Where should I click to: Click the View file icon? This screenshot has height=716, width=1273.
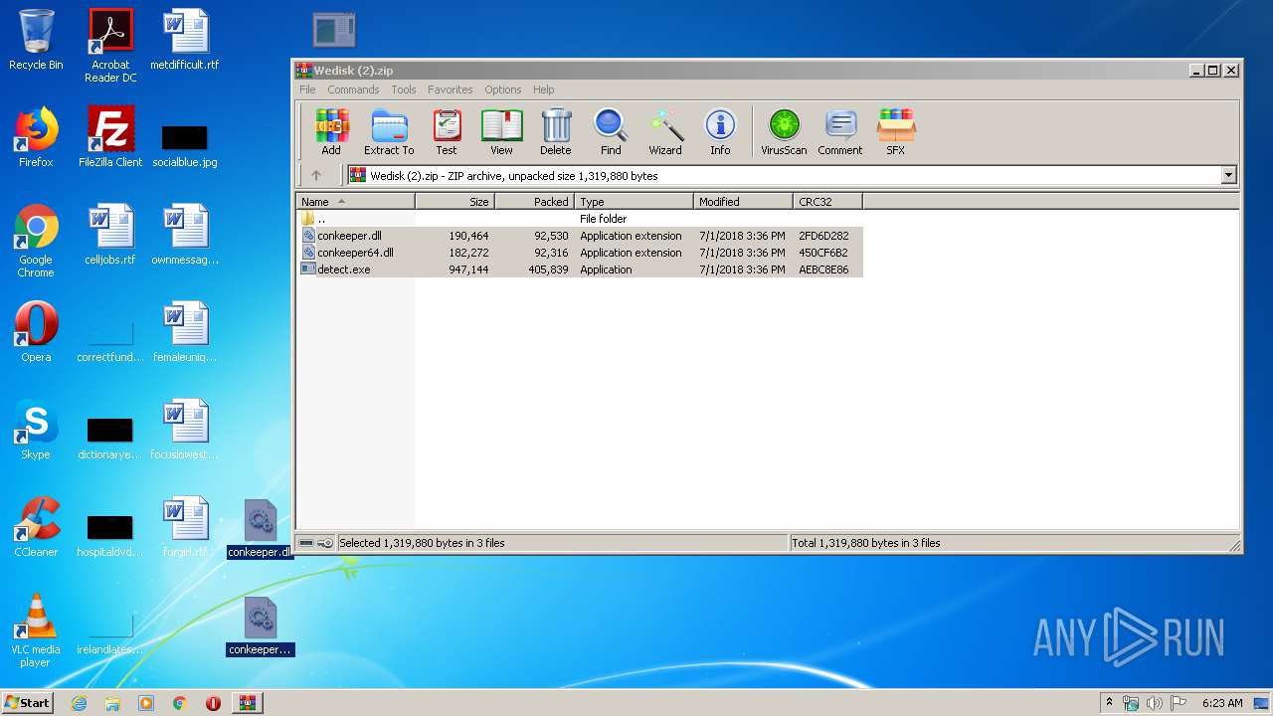tap(501, 132)
